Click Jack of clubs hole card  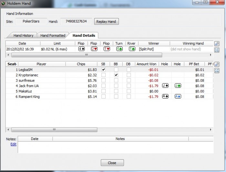[178, 86]
